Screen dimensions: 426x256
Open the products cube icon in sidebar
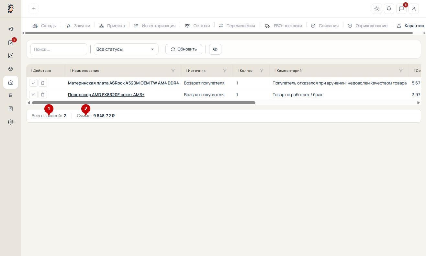tap(11, 69)
